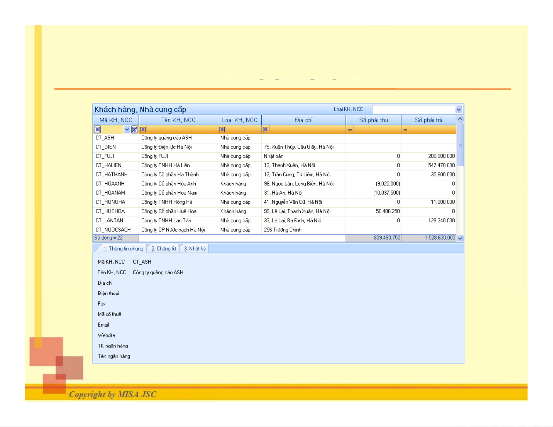Select the CT_FUJI row
The image size is (553, 427).
[105, 156]
